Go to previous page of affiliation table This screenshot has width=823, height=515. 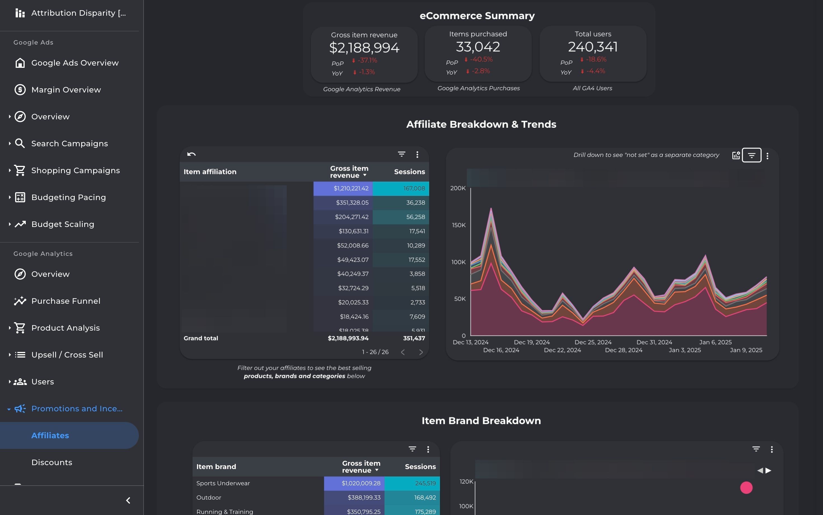(403, 352)
